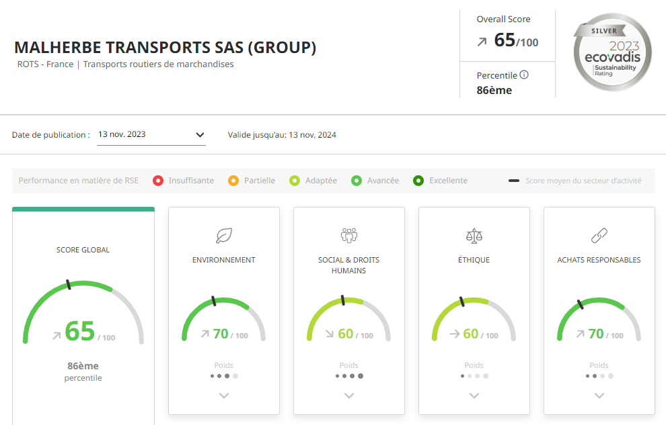Click the light green Adaptée legend marker
Image resolution: width=666 pixels, height=425 pixels.
click(295, 181)
